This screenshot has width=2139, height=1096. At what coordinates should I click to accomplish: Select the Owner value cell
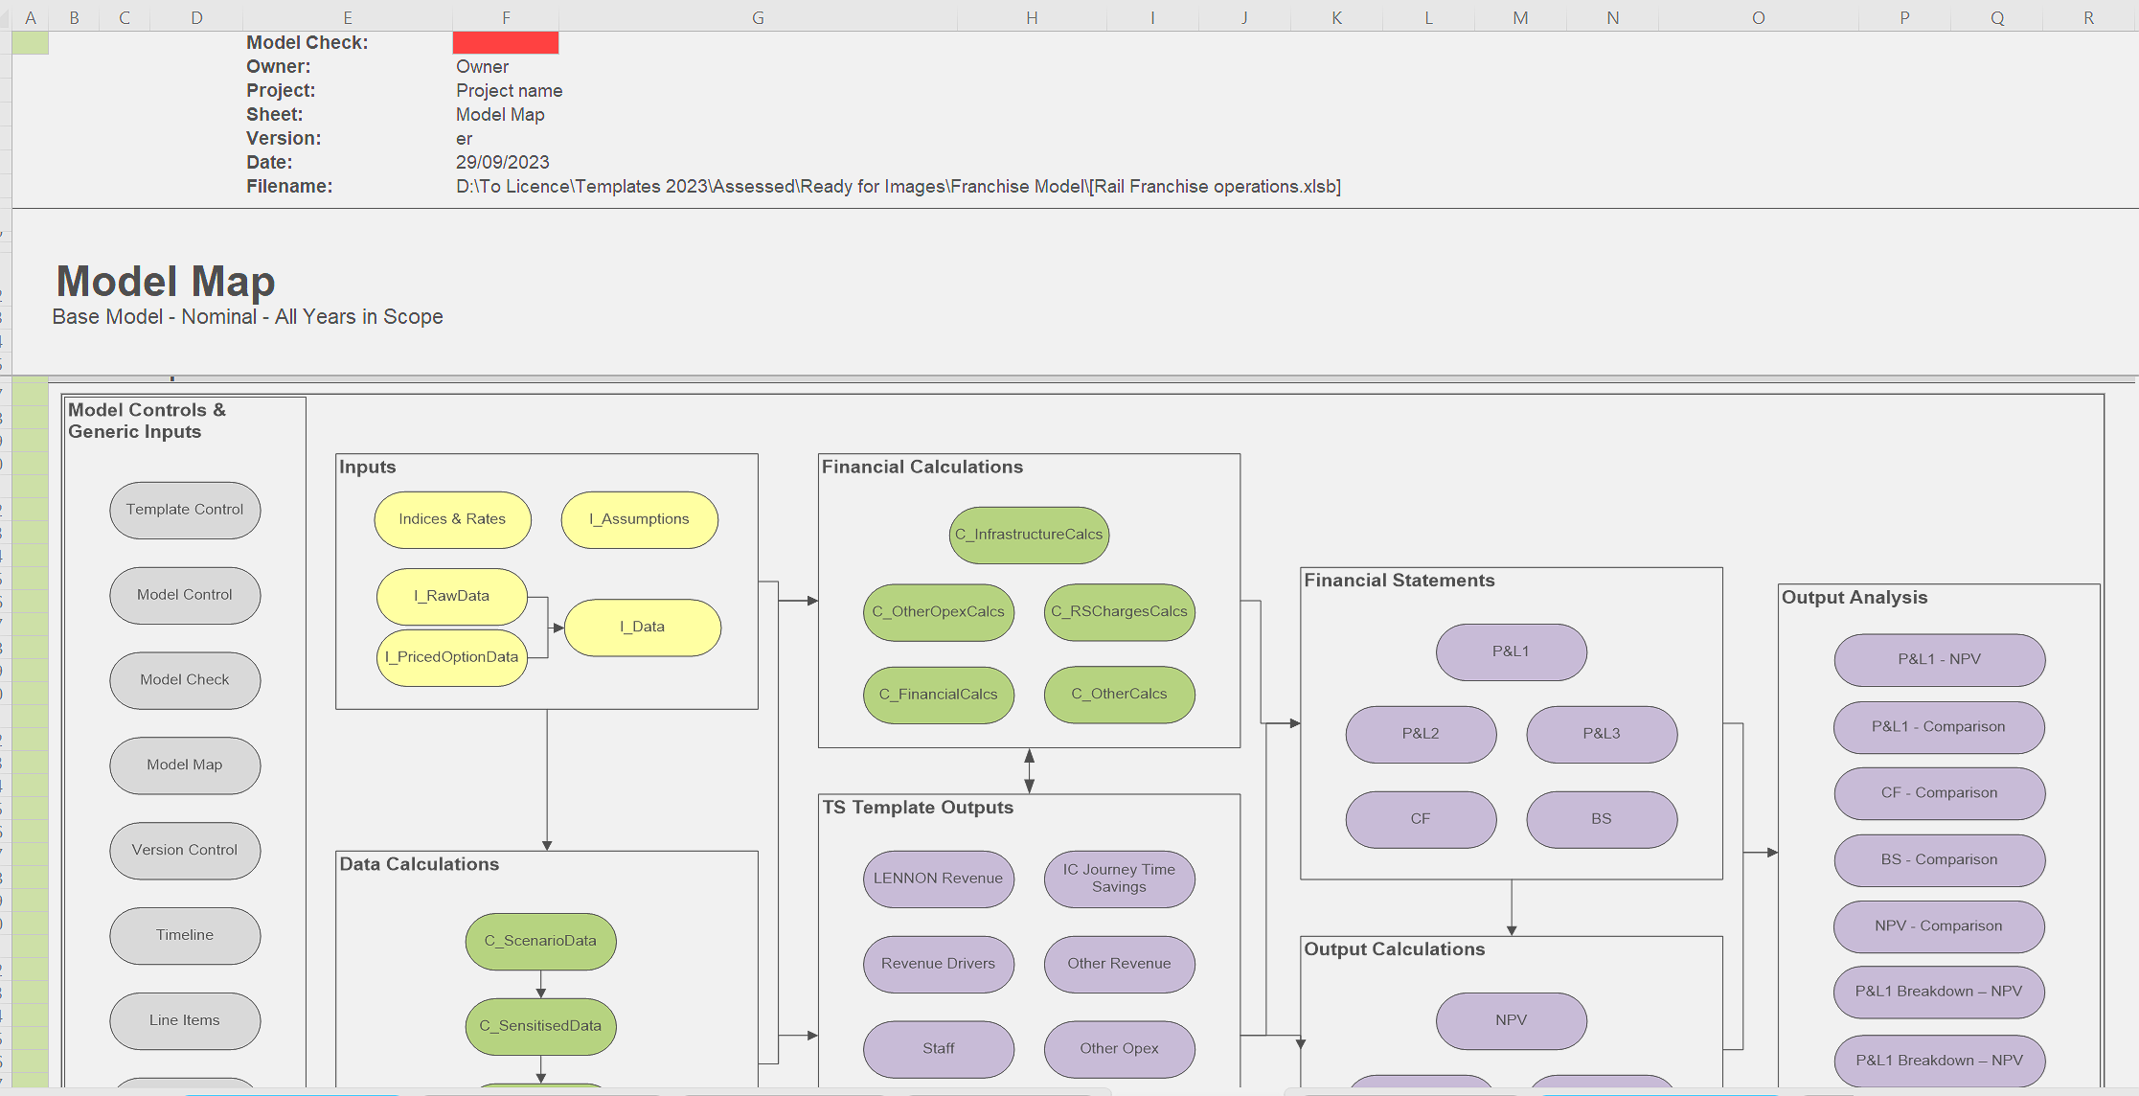click(483, 67)
